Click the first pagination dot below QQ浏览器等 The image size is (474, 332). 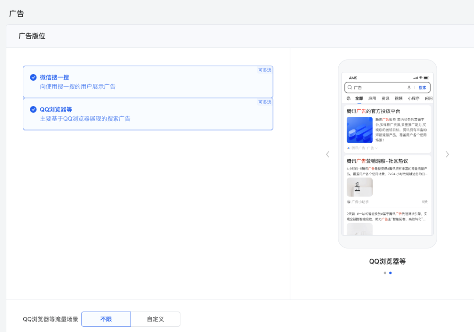[x=385, y=273]
